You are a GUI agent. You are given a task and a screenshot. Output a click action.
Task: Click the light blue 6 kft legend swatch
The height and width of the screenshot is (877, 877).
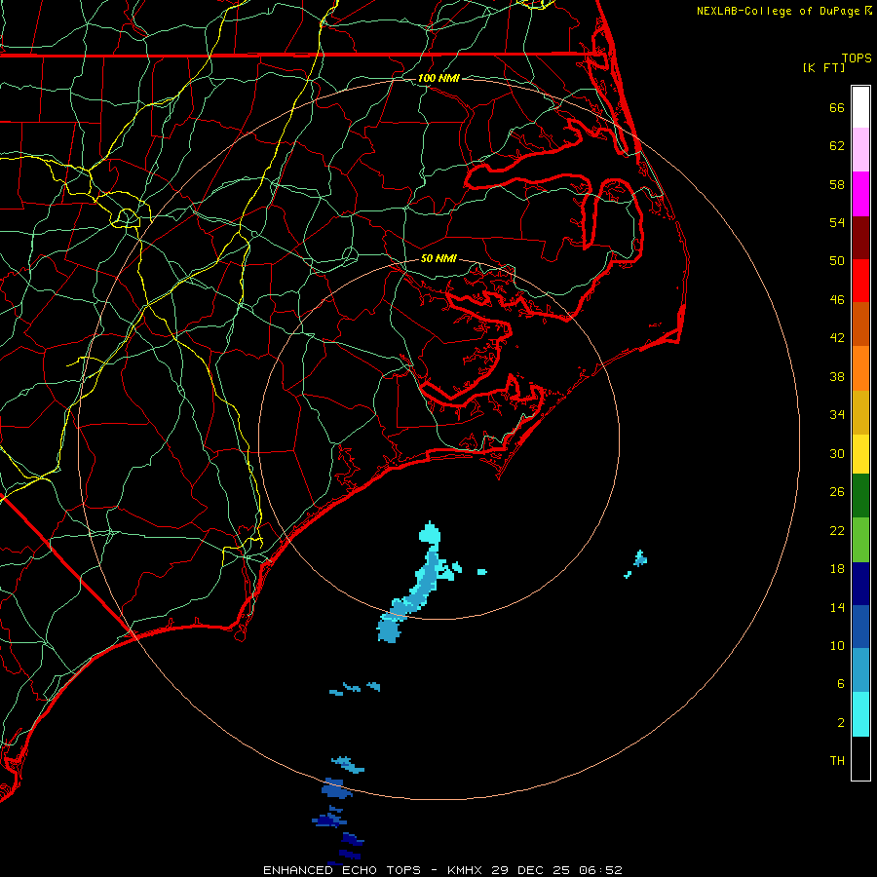click(x=860, y=670)
